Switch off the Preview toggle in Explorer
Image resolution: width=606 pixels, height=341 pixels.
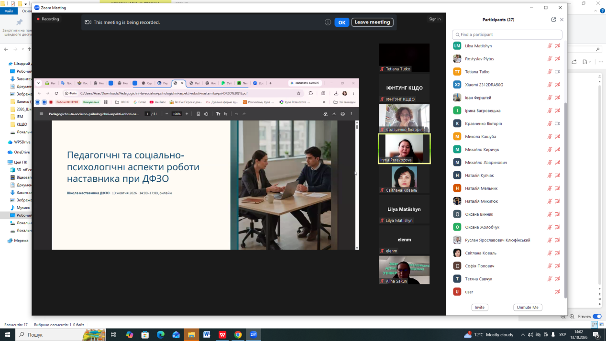coord(597,316)
